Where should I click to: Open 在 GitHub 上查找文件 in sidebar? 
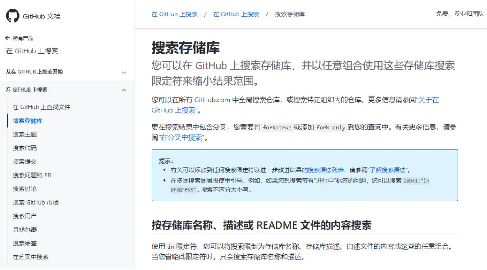pyautogui.click(x=41, y=107)
